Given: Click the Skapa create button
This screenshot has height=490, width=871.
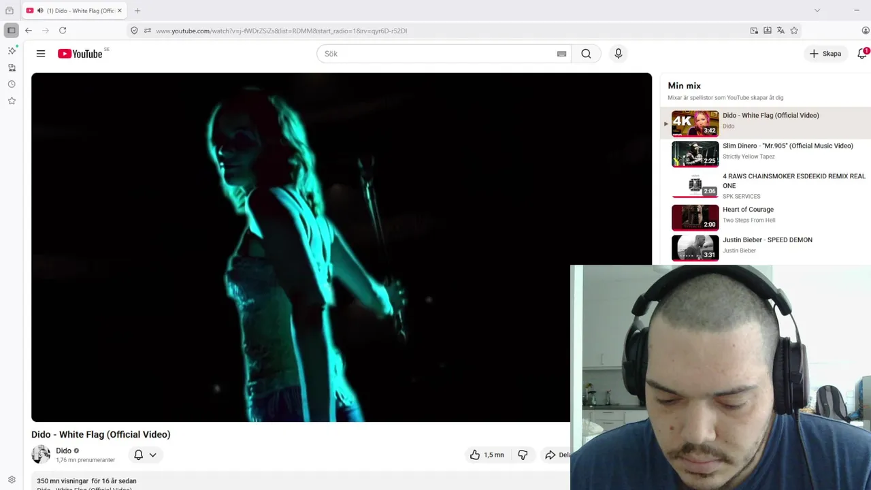Looking at the screenshot, I should pos(825,54).
